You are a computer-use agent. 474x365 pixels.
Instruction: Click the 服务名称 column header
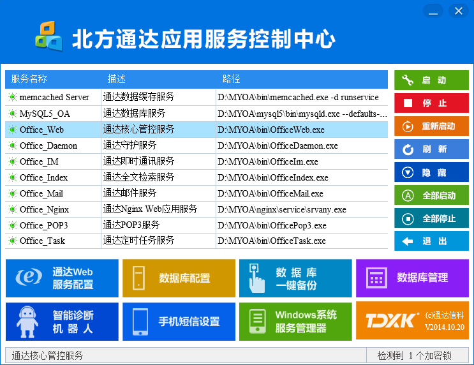click(x=29, y=79)
